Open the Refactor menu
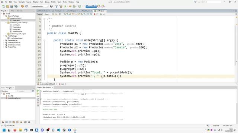Image resolution: width=238 pixels, height=133 pixels. pos(36,2)
